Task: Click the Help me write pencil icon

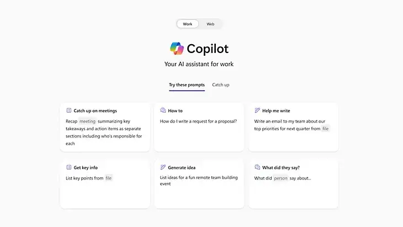Action: pos(257,110)
